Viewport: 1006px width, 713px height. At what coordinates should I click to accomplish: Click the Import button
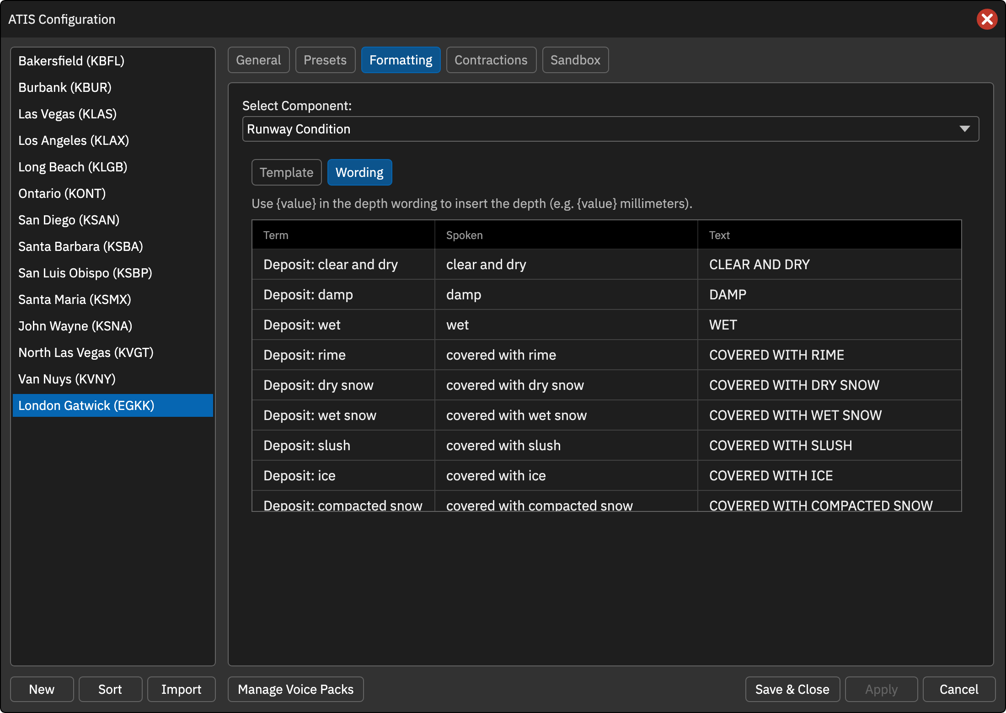[x=181, y=689]
